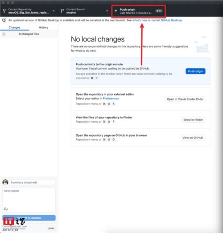Click 'Open the repository page on GitHub' text

coord(111,135)
